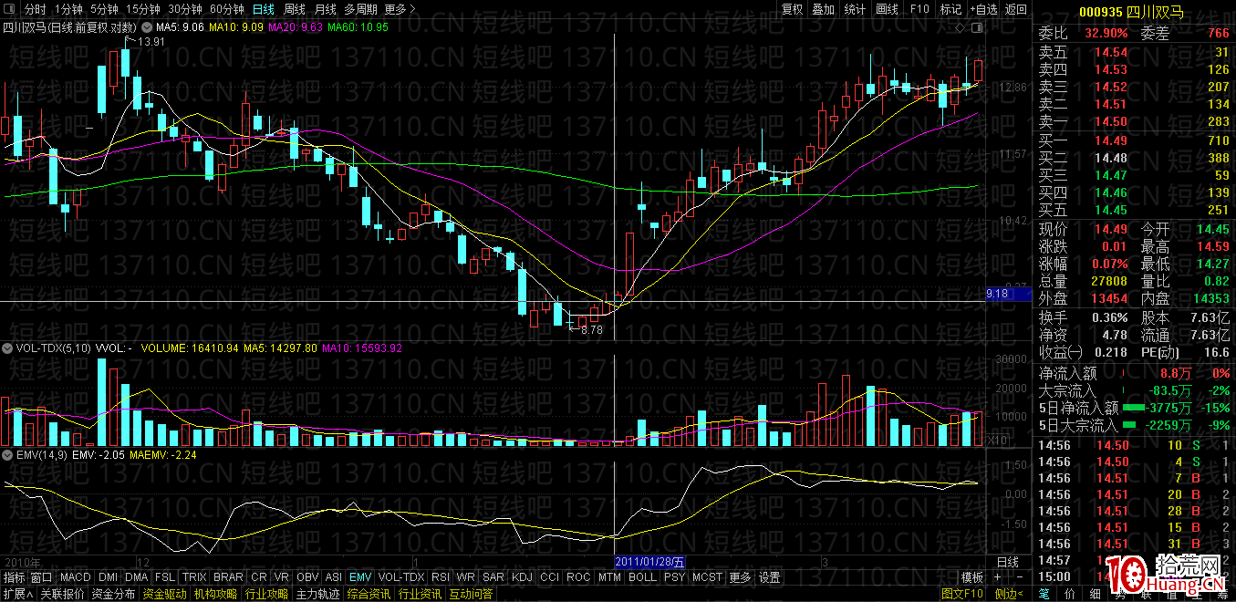Open the 统计 statistics menu
This screenshot has width=1236, height=602.
coord(855,9)
